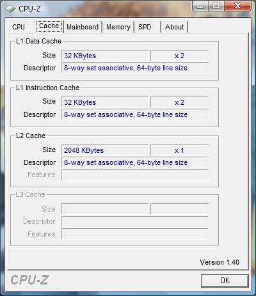This screenshot has height=296, width=256.
Task: Close the CPU-Z window
Action: pos(237,6)
